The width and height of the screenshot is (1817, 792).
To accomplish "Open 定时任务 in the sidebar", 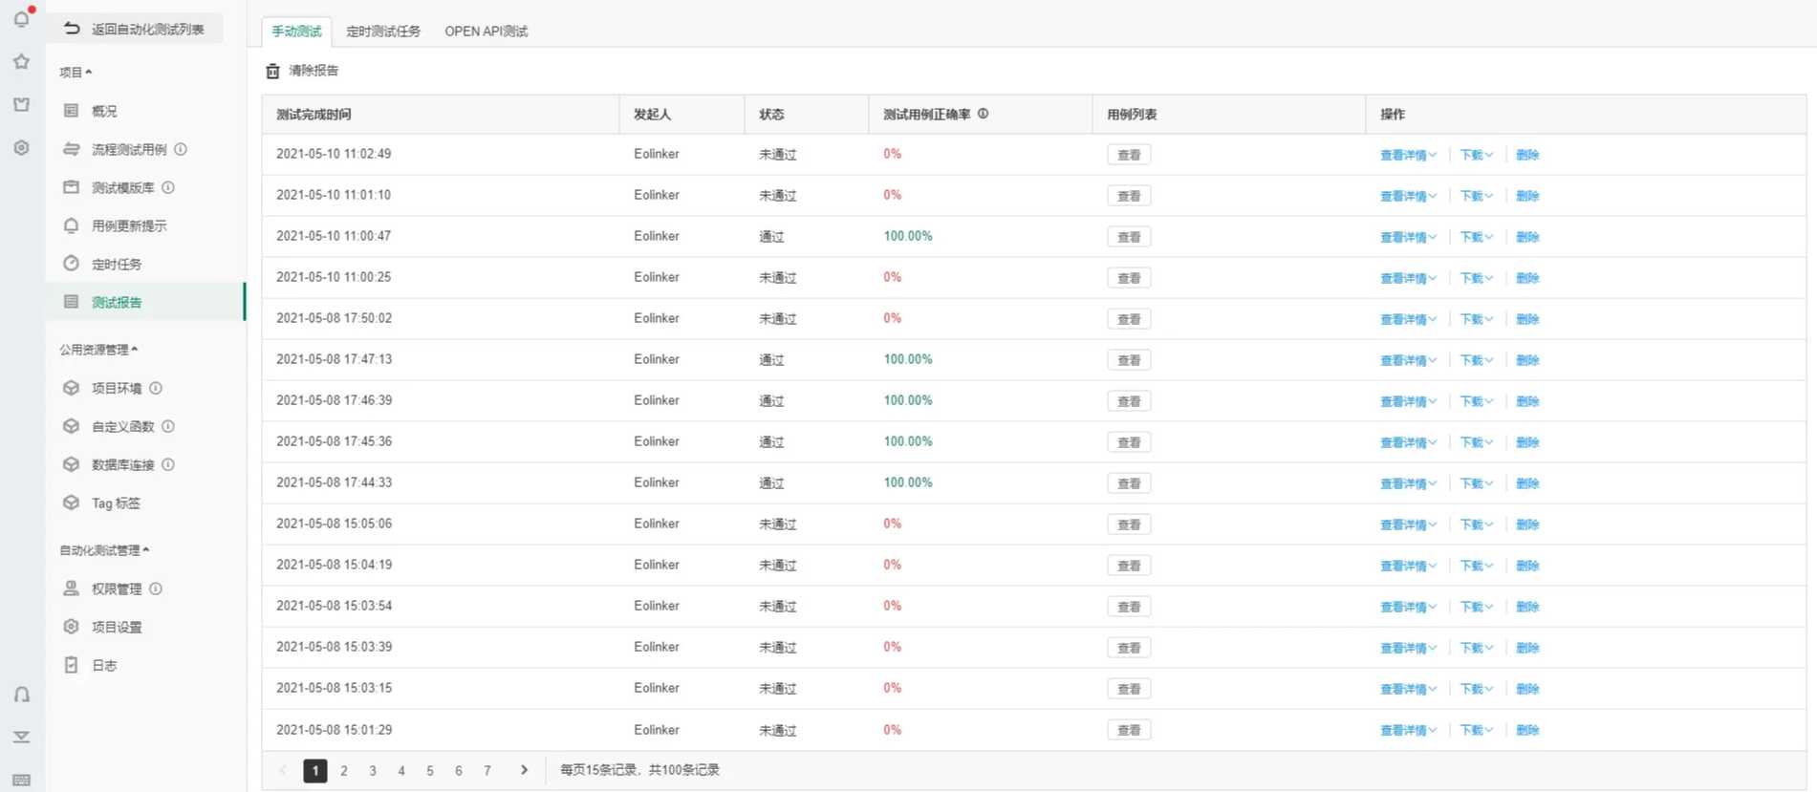I will [x=145, y=264].
